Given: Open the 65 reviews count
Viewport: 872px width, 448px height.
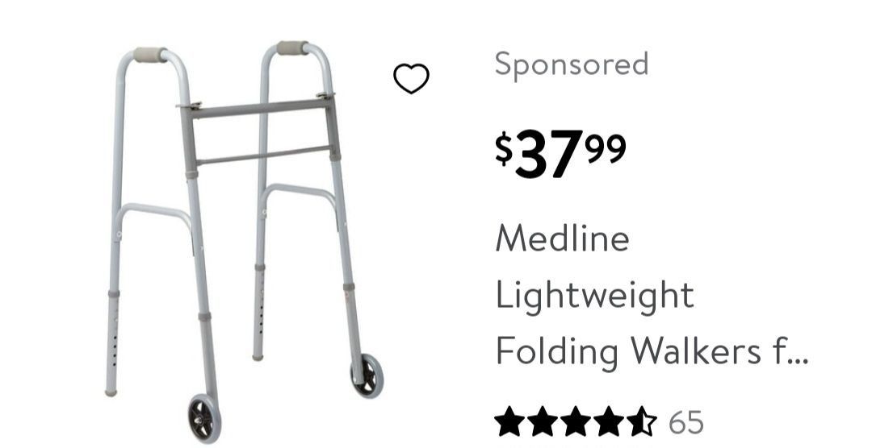Looking at the screenshot, I should pyautogui.click(x=686, y=422).
